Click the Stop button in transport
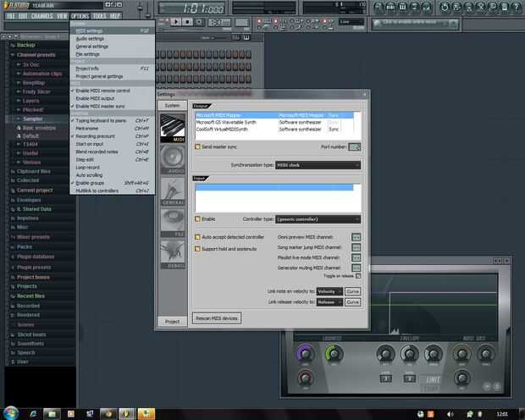Viewport: 525px width, 420px height. point(187,22)
